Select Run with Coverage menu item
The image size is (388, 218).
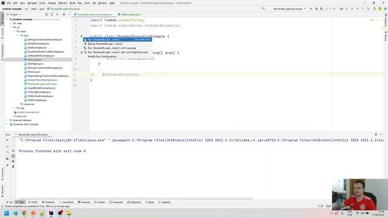(x=117, y=48)
